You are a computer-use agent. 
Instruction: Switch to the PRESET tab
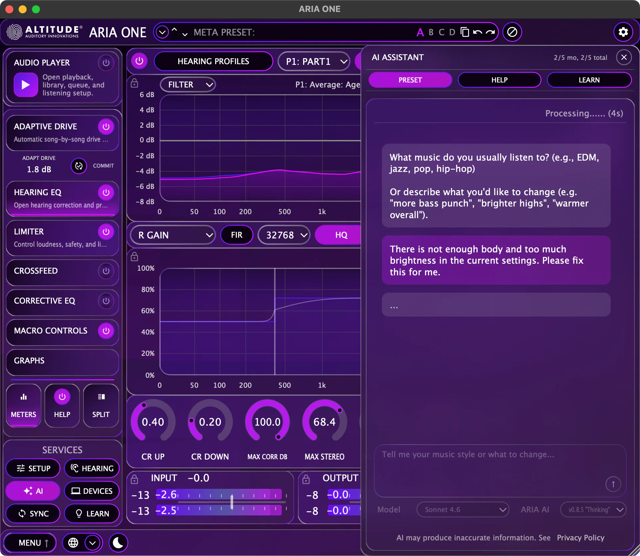pos(410,80)
